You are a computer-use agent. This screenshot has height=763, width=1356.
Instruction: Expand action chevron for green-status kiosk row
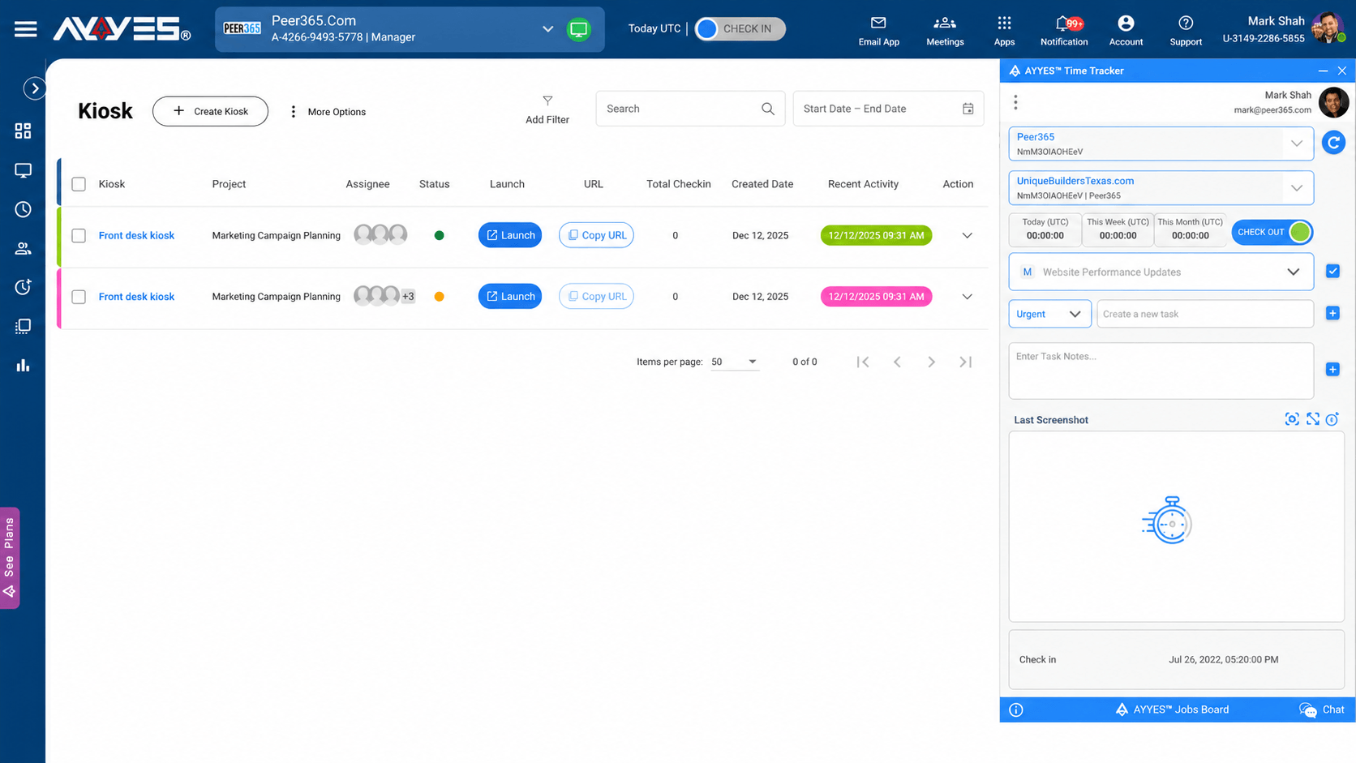pyautogui.click(x=967, y=235)
